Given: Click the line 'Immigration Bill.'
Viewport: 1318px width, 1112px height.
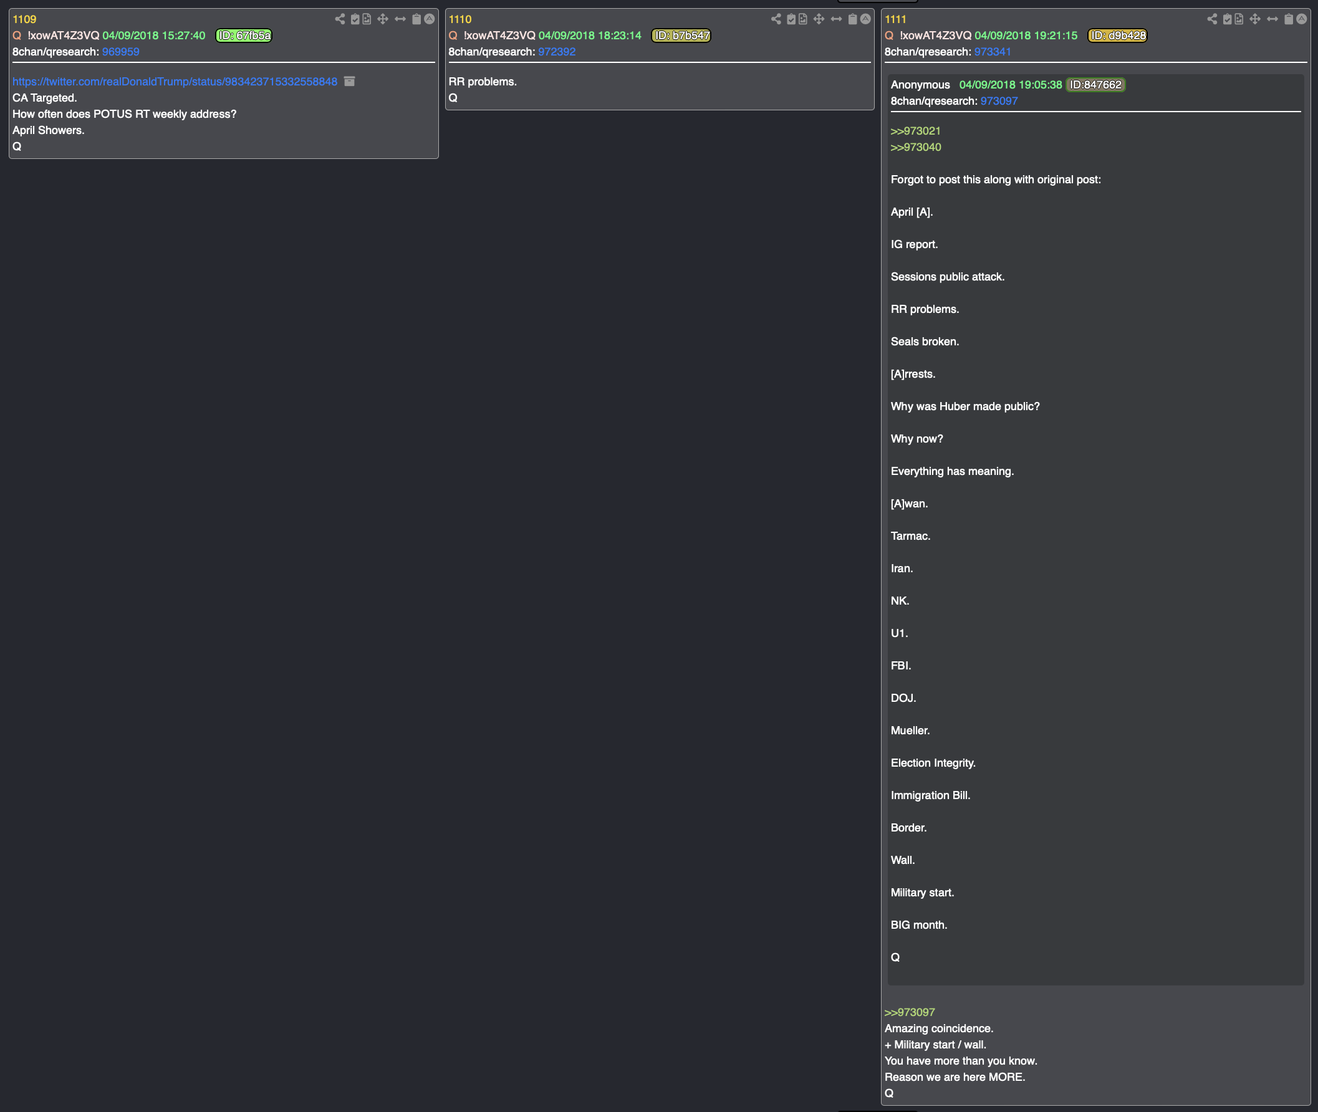Looking at the screenshot, I should (x=930, y=795).
